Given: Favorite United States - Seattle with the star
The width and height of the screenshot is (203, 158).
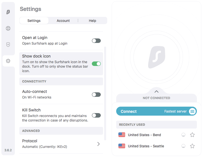Looking at the screenshot, I should coord(192,146).
